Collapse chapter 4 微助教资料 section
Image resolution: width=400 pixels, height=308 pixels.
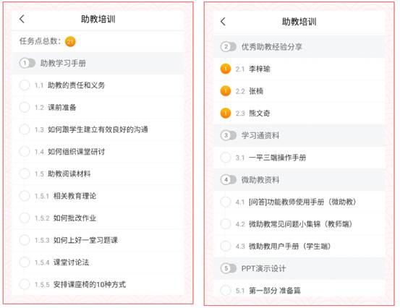click(x=229, y=180)
